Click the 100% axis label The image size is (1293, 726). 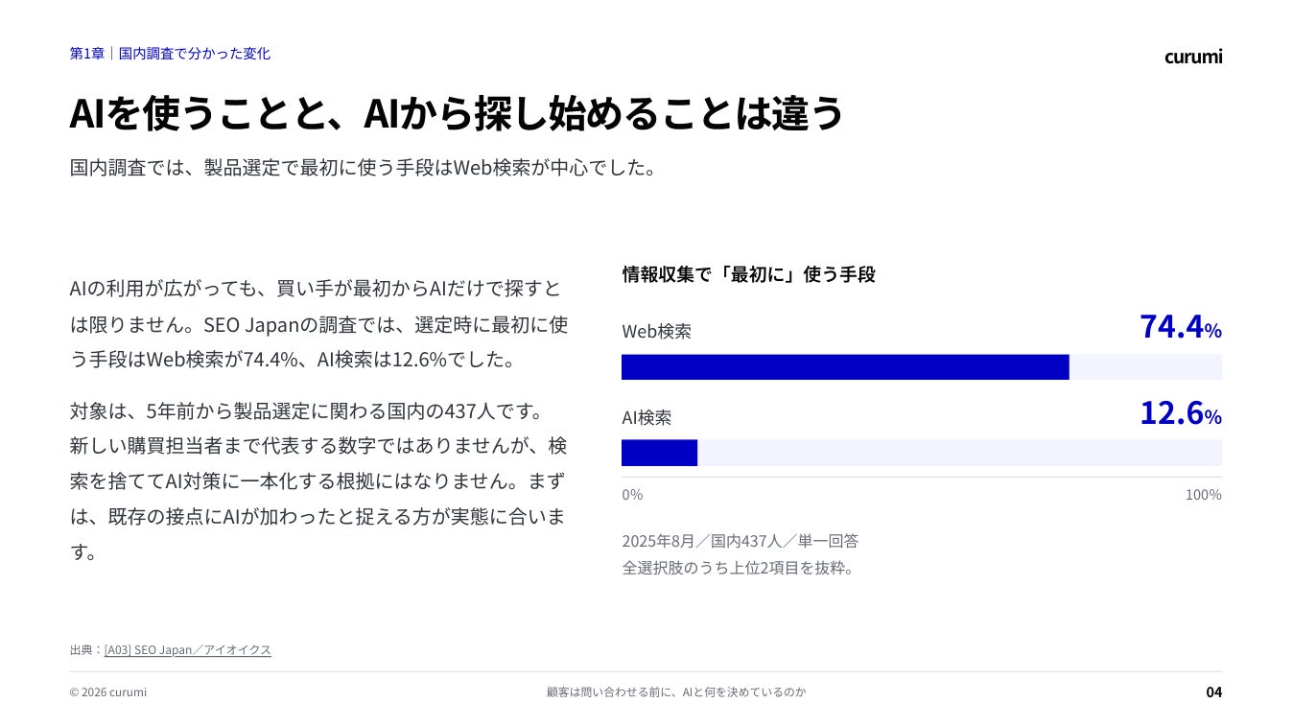(x=1204, y=495)
